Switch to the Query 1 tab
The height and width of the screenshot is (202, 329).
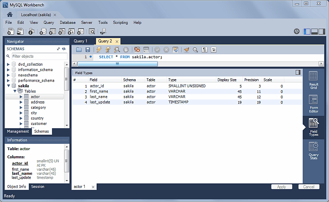pos(80,41)
